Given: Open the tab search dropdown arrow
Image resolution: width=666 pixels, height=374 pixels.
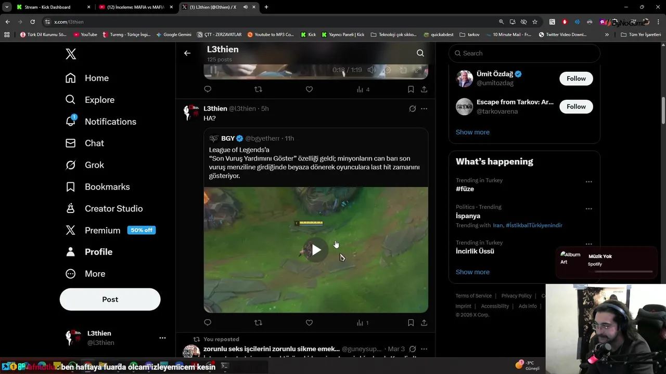Looking at the screenshot, I should (x=6, y=7).
